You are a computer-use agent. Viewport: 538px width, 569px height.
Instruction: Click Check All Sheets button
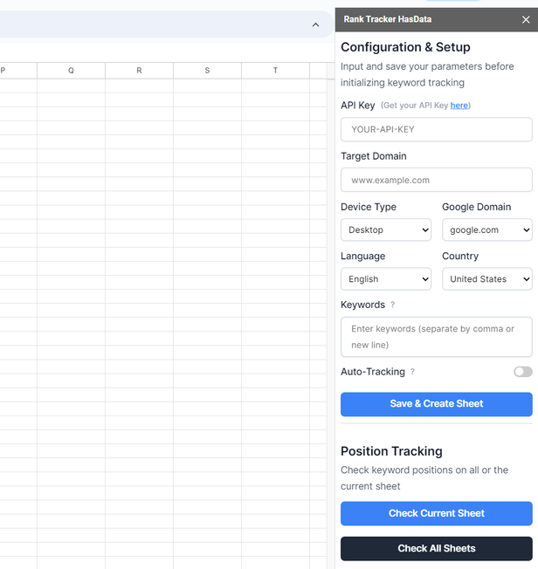[x=437, y=548]
